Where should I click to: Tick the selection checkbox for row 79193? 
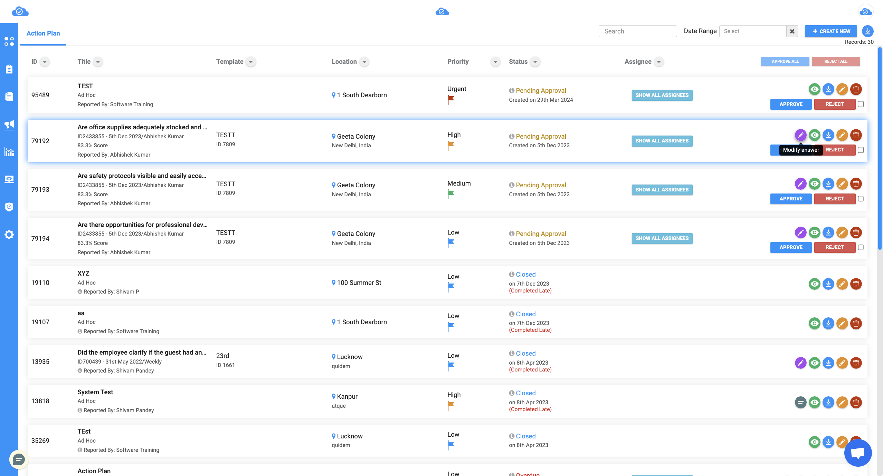[861, 199]
